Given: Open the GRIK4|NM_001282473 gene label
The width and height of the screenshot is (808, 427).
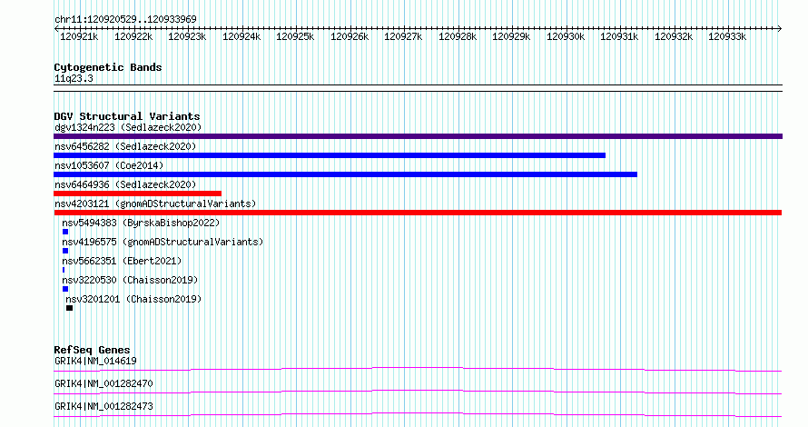Looking at the screenshot, I should pyautogui.click(x=103, y=406).
